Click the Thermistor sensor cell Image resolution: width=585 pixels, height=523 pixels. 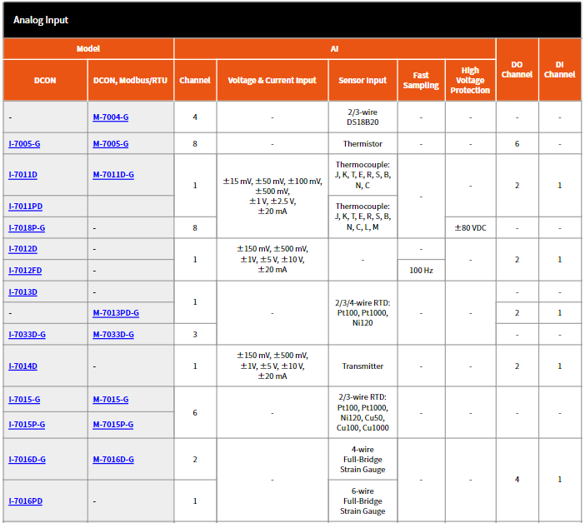pyautogui.click(x=362, y=144)
